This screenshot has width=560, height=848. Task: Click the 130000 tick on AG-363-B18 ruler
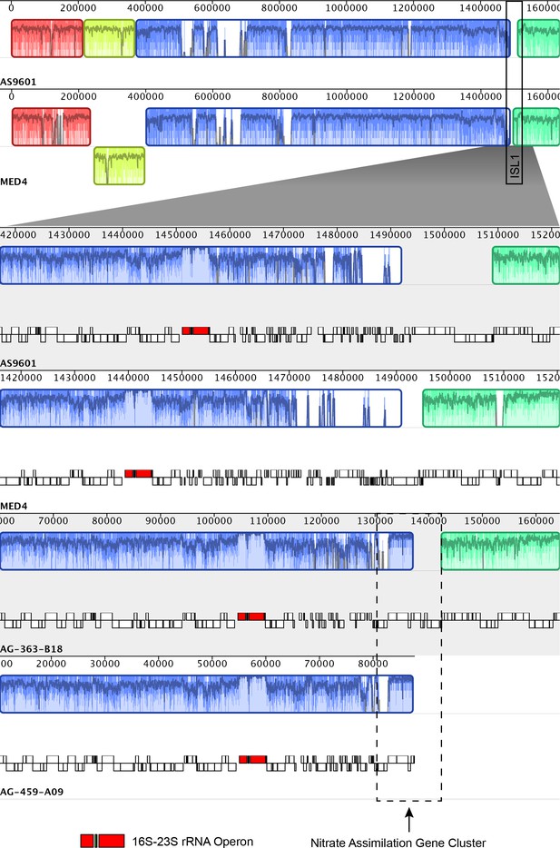(x=375, y=520)
